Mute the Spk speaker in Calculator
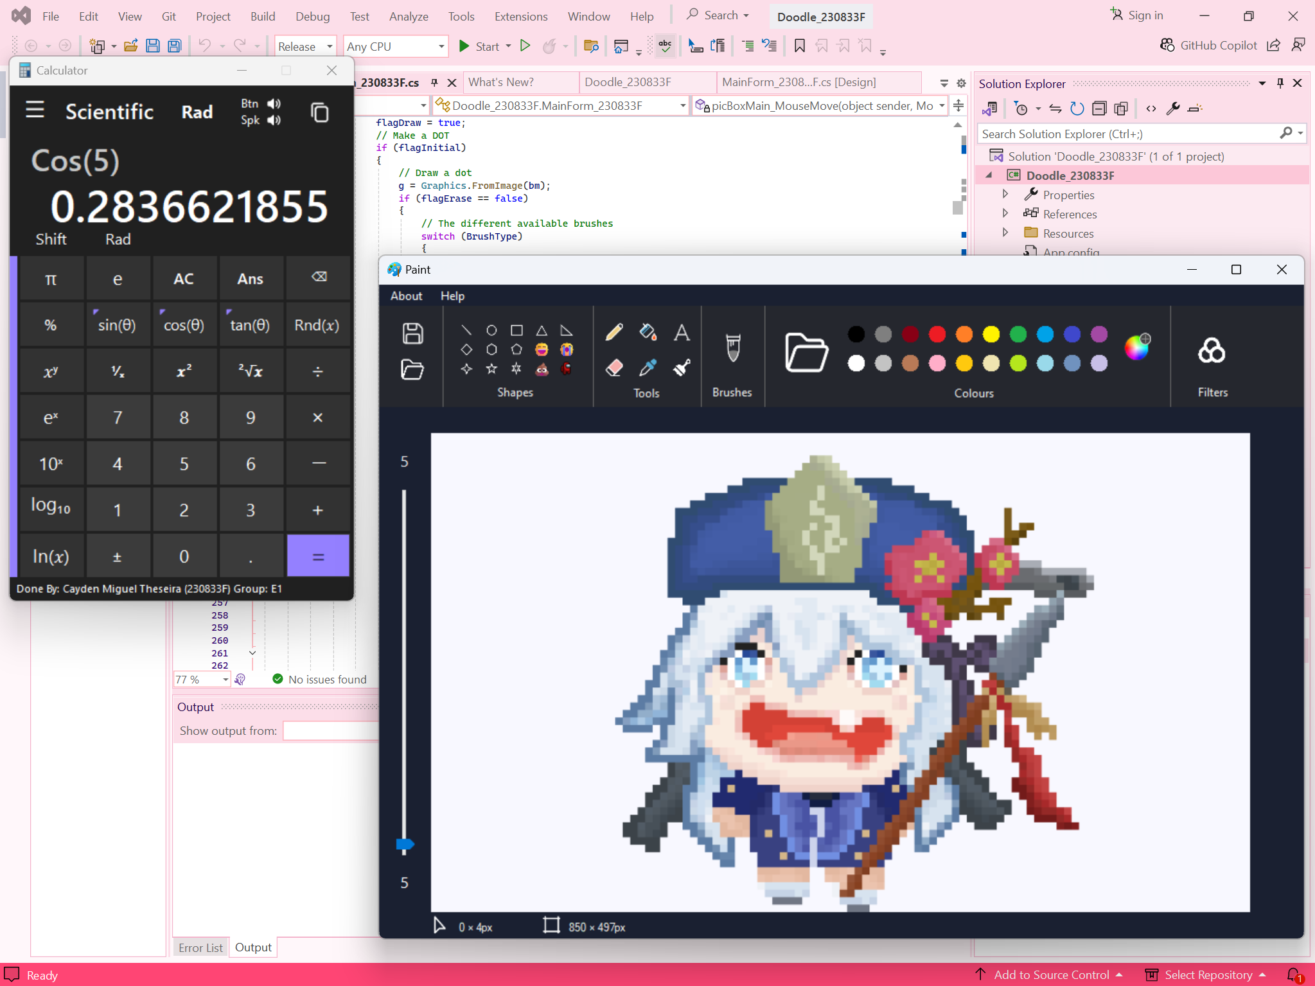Screen dimensions: 1315x986 (x=273, y=120)
